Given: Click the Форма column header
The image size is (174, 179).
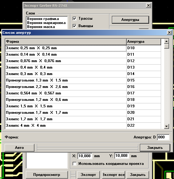Looking at the screenshot, I should (66, 42).
